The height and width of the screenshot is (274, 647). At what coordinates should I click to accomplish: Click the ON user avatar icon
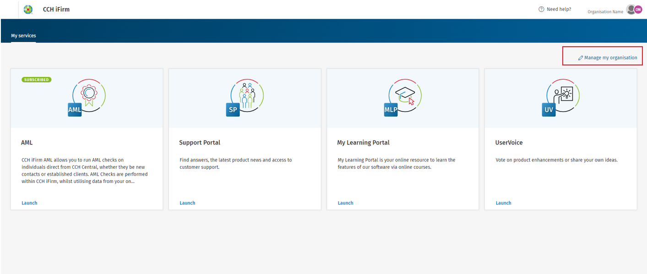(x=638, y=9)
